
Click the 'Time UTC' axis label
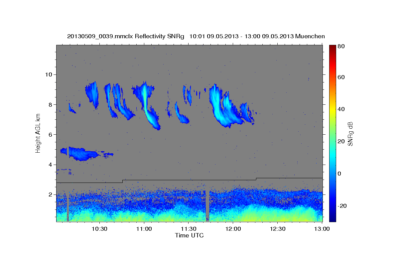[x=189, y=235]
